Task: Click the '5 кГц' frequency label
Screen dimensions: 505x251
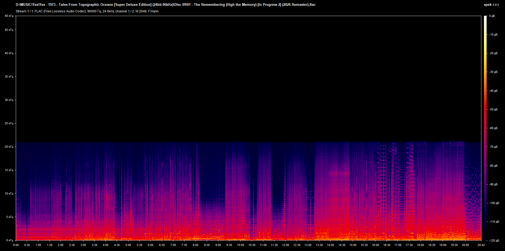Action: click(10, 217)
